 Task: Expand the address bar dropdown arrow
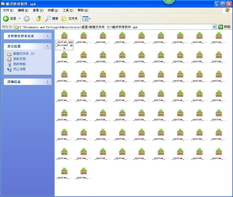[x=214, y=27]
